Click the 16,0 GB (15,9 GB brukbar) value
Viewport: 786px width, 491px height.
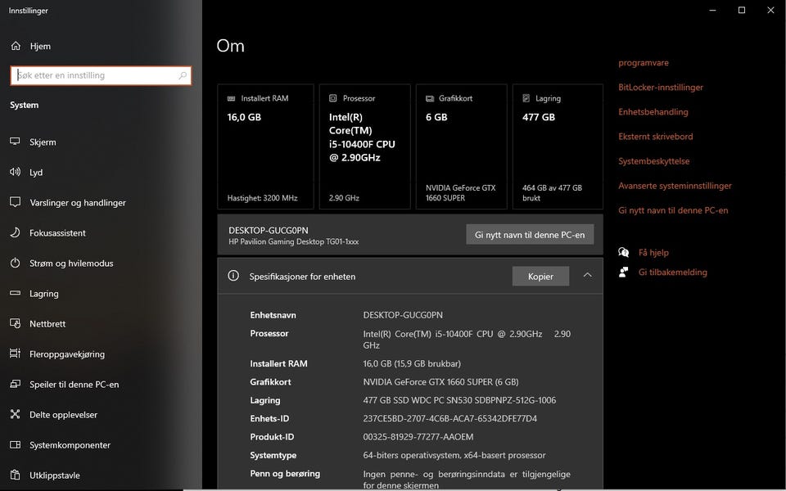point(412,363)
